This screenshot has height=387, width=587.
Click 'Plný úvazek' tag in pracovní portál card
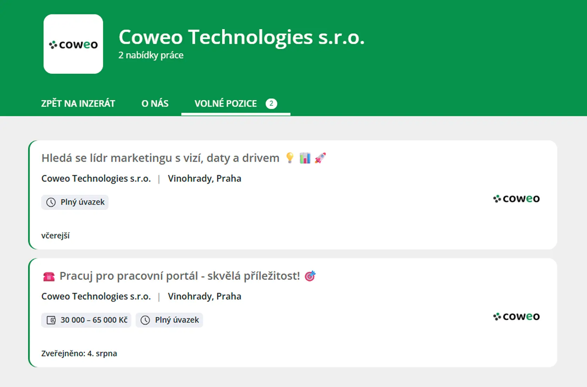[x=169, y=320]
